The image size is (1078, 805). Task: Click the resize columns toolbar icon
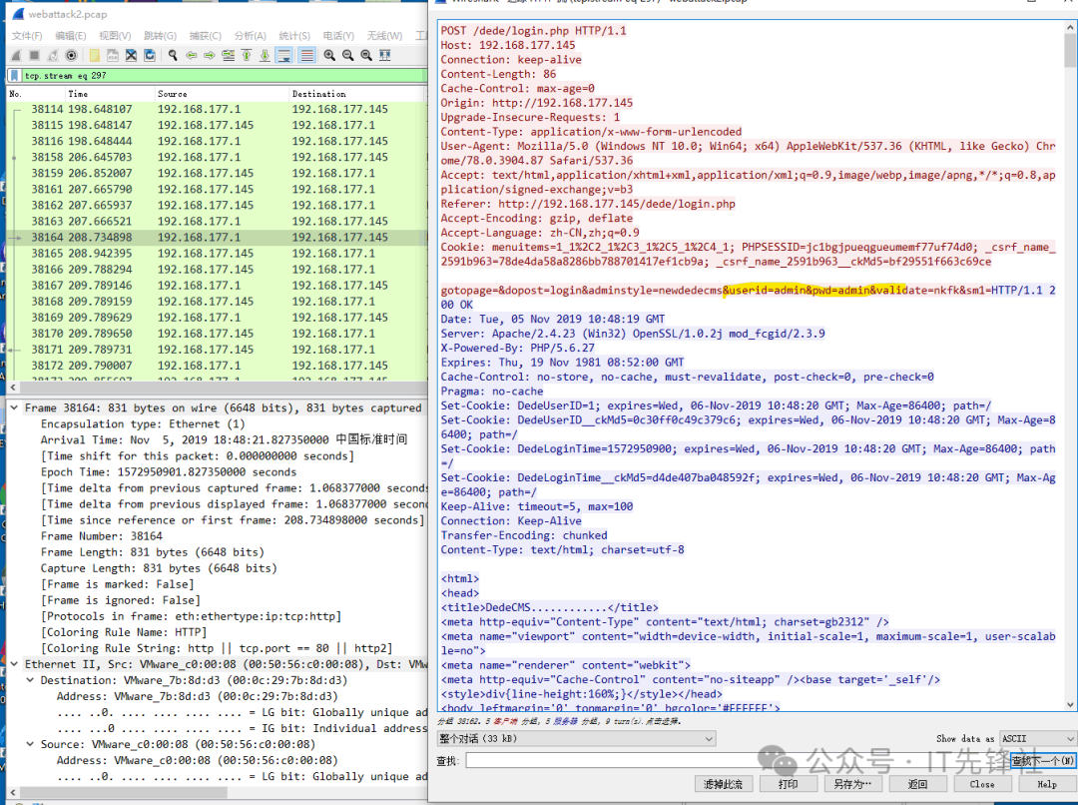[x=384, y=55]
